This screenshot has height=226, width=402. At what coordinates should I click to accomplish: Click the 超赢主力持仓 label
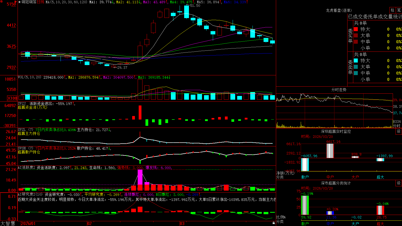pos(29,133)
